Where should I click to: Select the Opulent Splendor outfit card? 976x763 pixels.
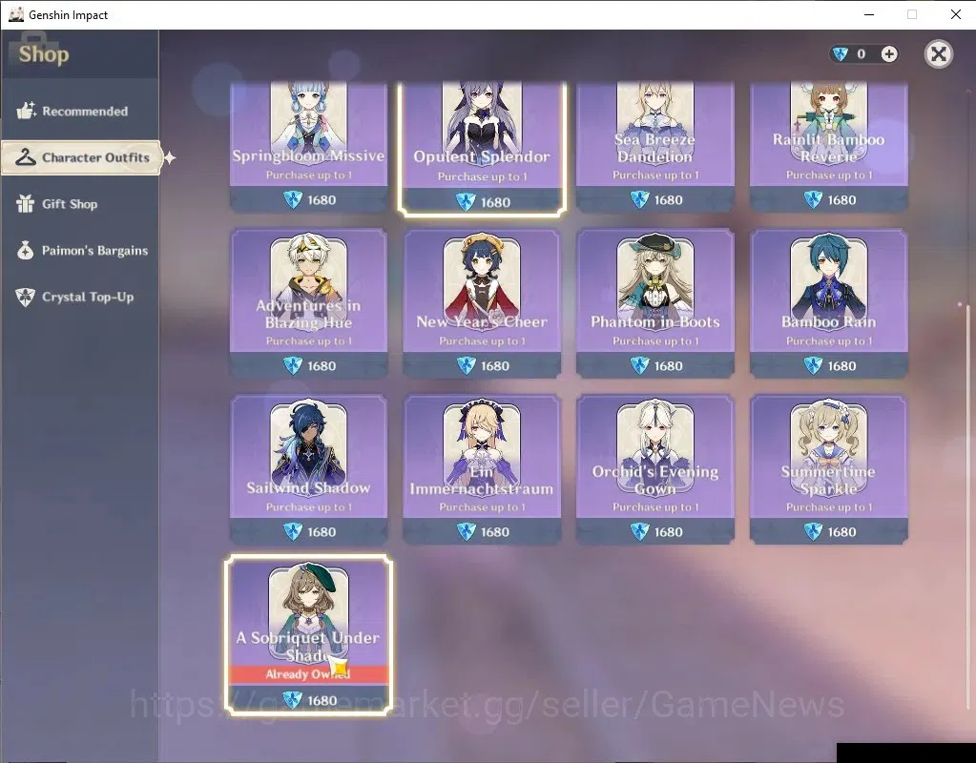point(482,148)
